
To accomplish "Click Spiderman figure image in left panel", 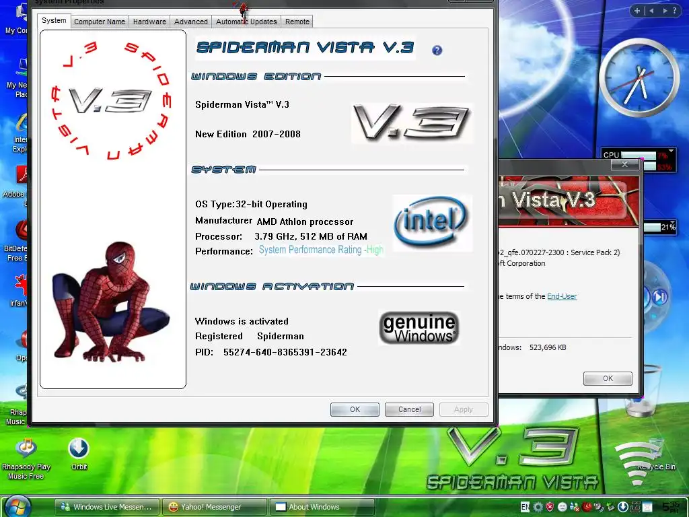I will tap(111, 302).
